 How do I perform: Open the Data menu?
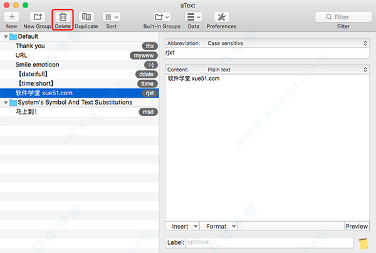[193, 17]
